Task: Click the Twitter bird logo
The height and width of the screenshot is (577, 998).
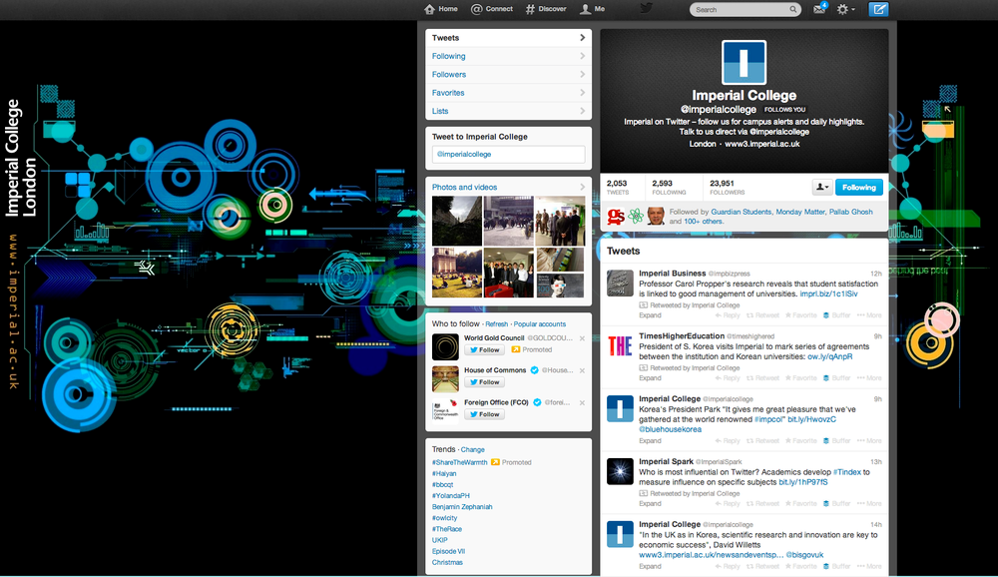Action: [646, 9]
